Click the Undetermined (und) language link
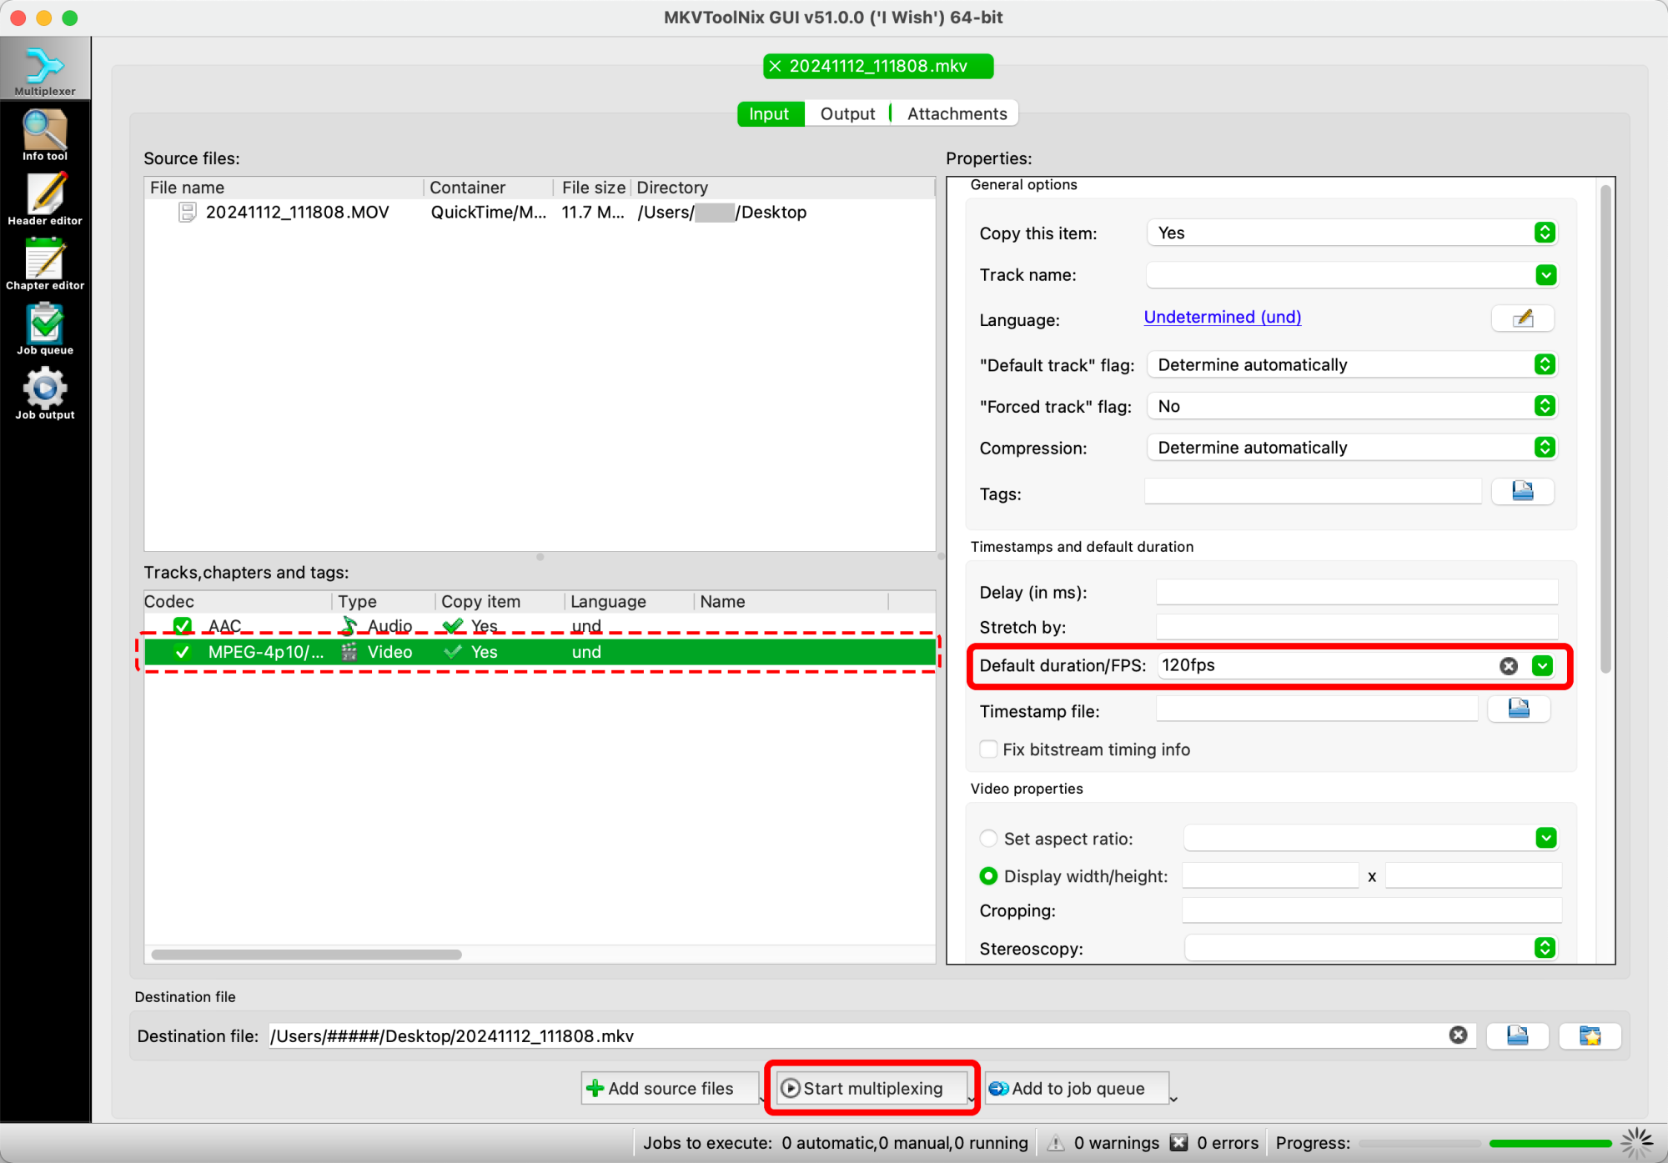 coord(1222,317)
